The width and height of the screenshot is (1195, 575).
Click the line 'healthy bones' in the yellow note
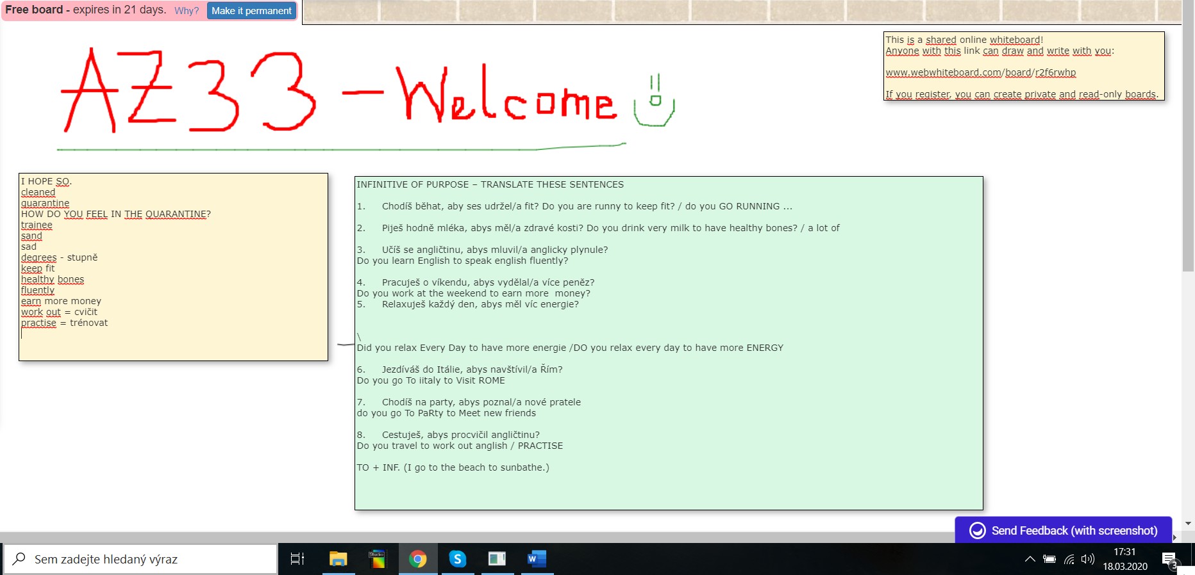click(x=52, y=279)
